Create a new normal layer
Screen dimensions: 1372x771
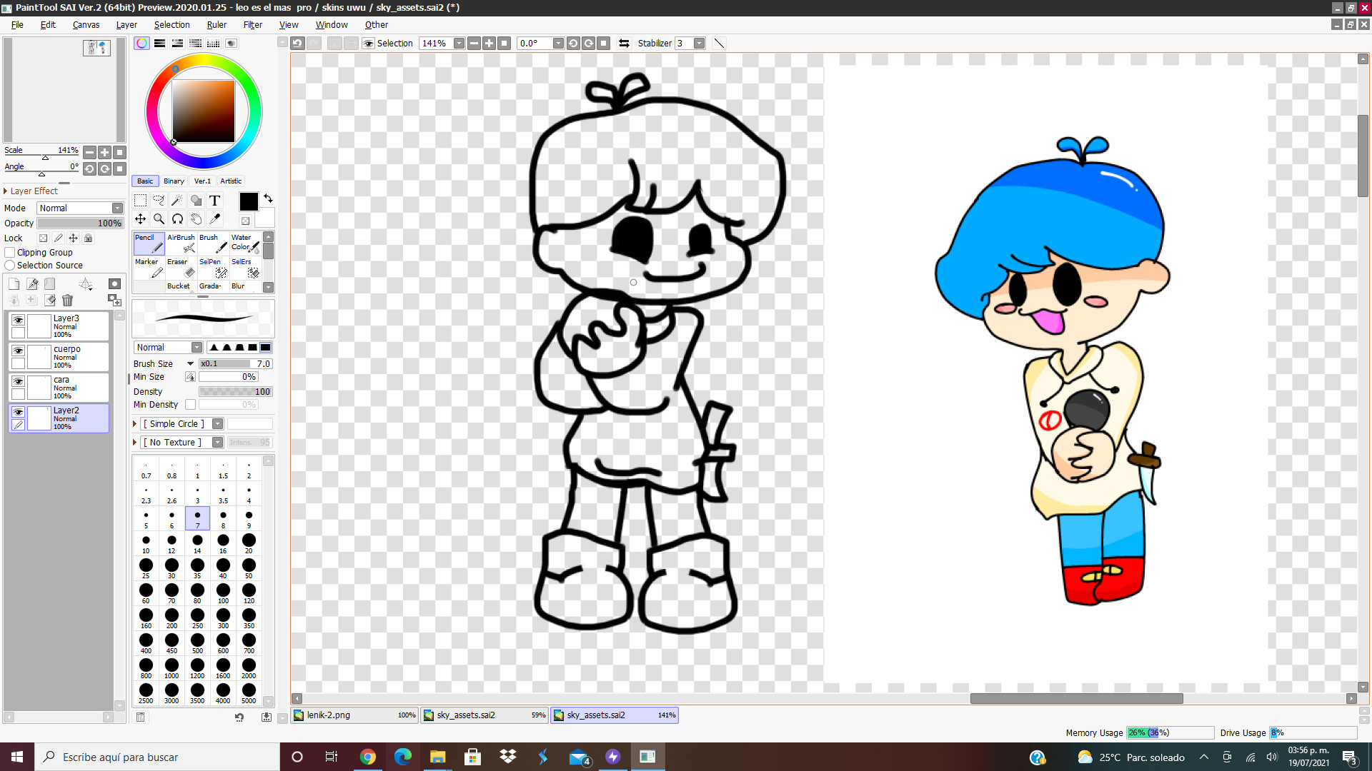click(x=14, y=284)
